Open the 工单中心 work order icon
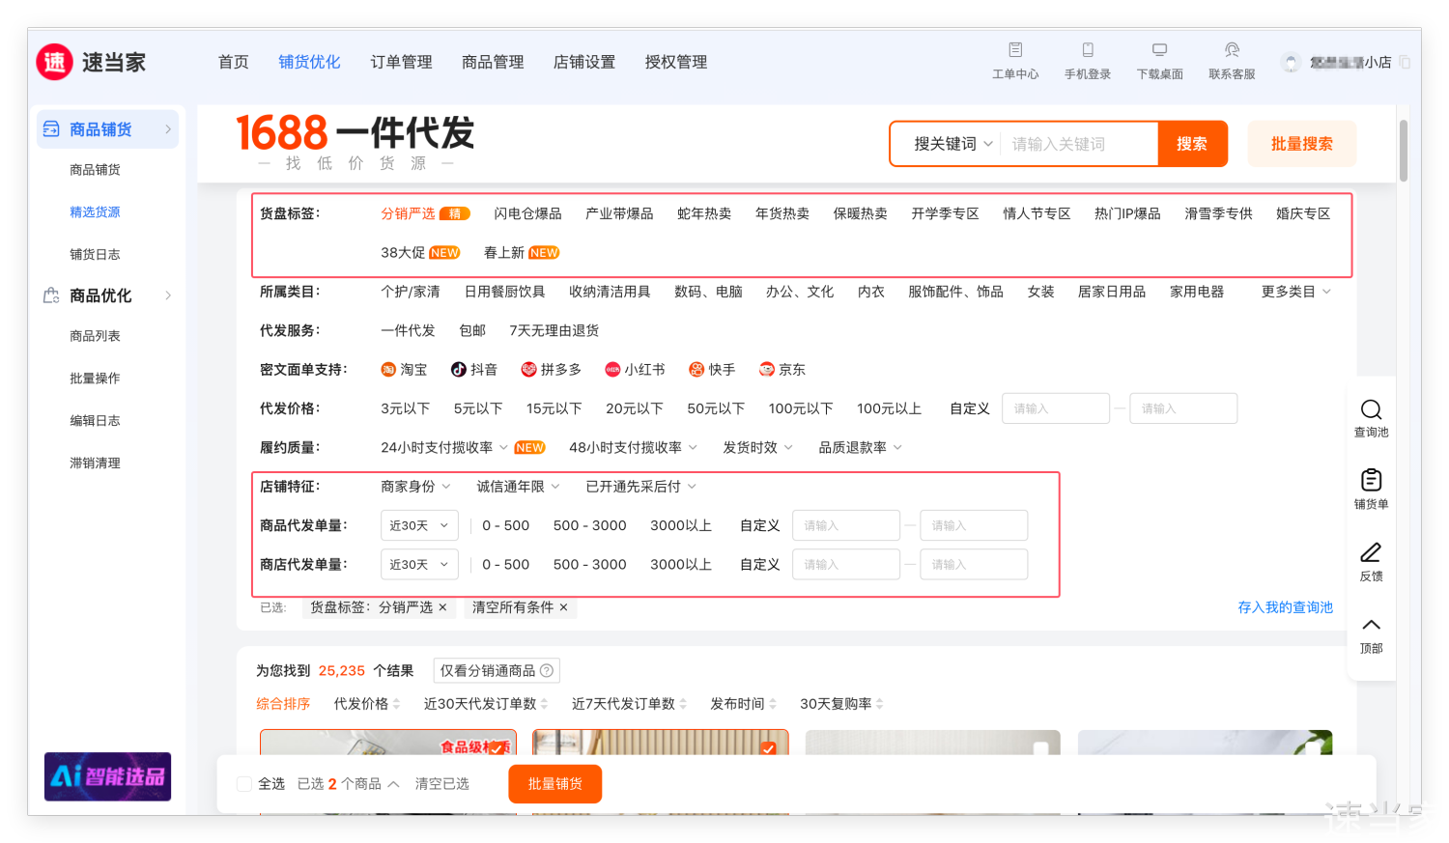This screenshot has height=843, width=1449. point(1015,50)
